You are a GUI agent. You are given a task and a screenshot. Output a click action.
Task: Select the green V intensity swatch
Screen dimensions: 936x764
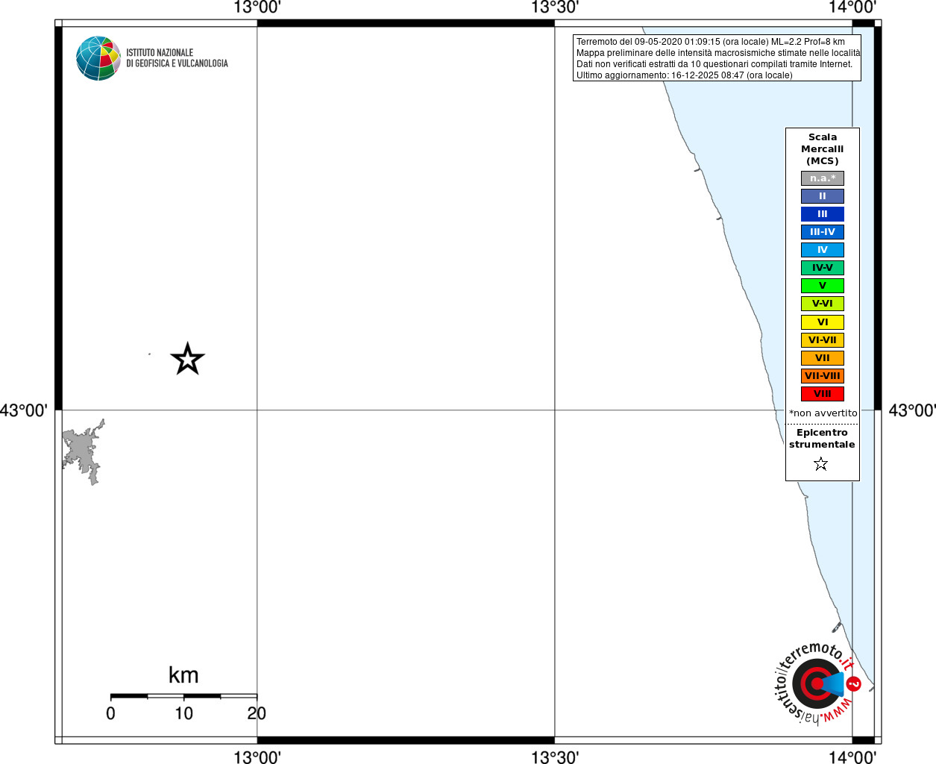[823, 286]
